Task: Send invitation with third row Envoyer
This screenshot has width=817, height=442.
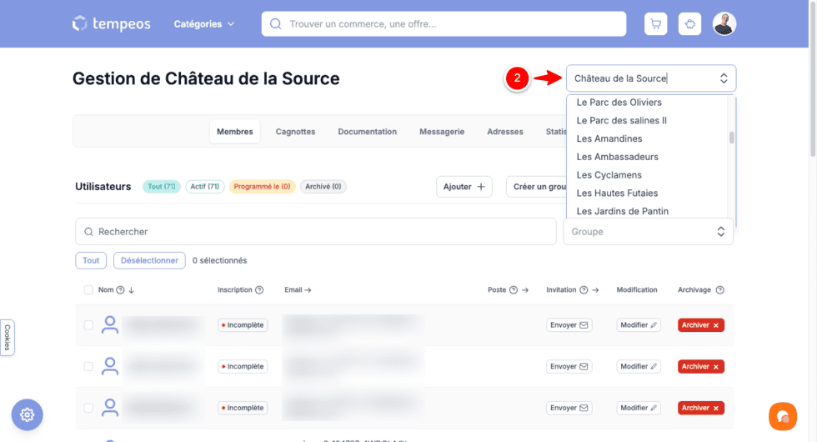Action: (569, 408)
